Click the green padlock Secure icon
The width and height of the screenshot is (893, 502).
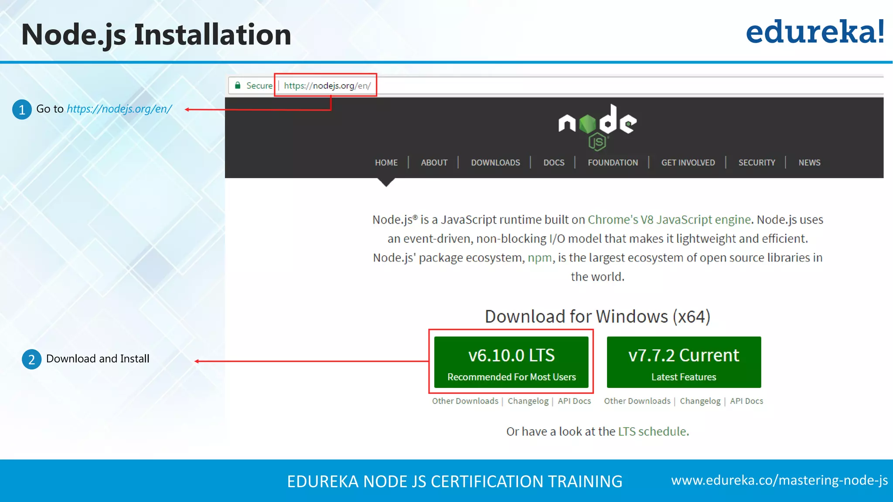[238, 85]
